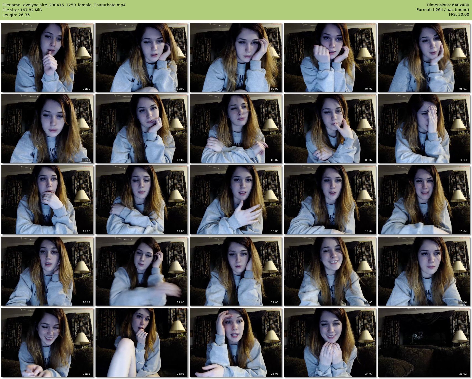The image size is (472, 379).
Task: Click the frame stamped 06:01
Action: pos(47,129)
